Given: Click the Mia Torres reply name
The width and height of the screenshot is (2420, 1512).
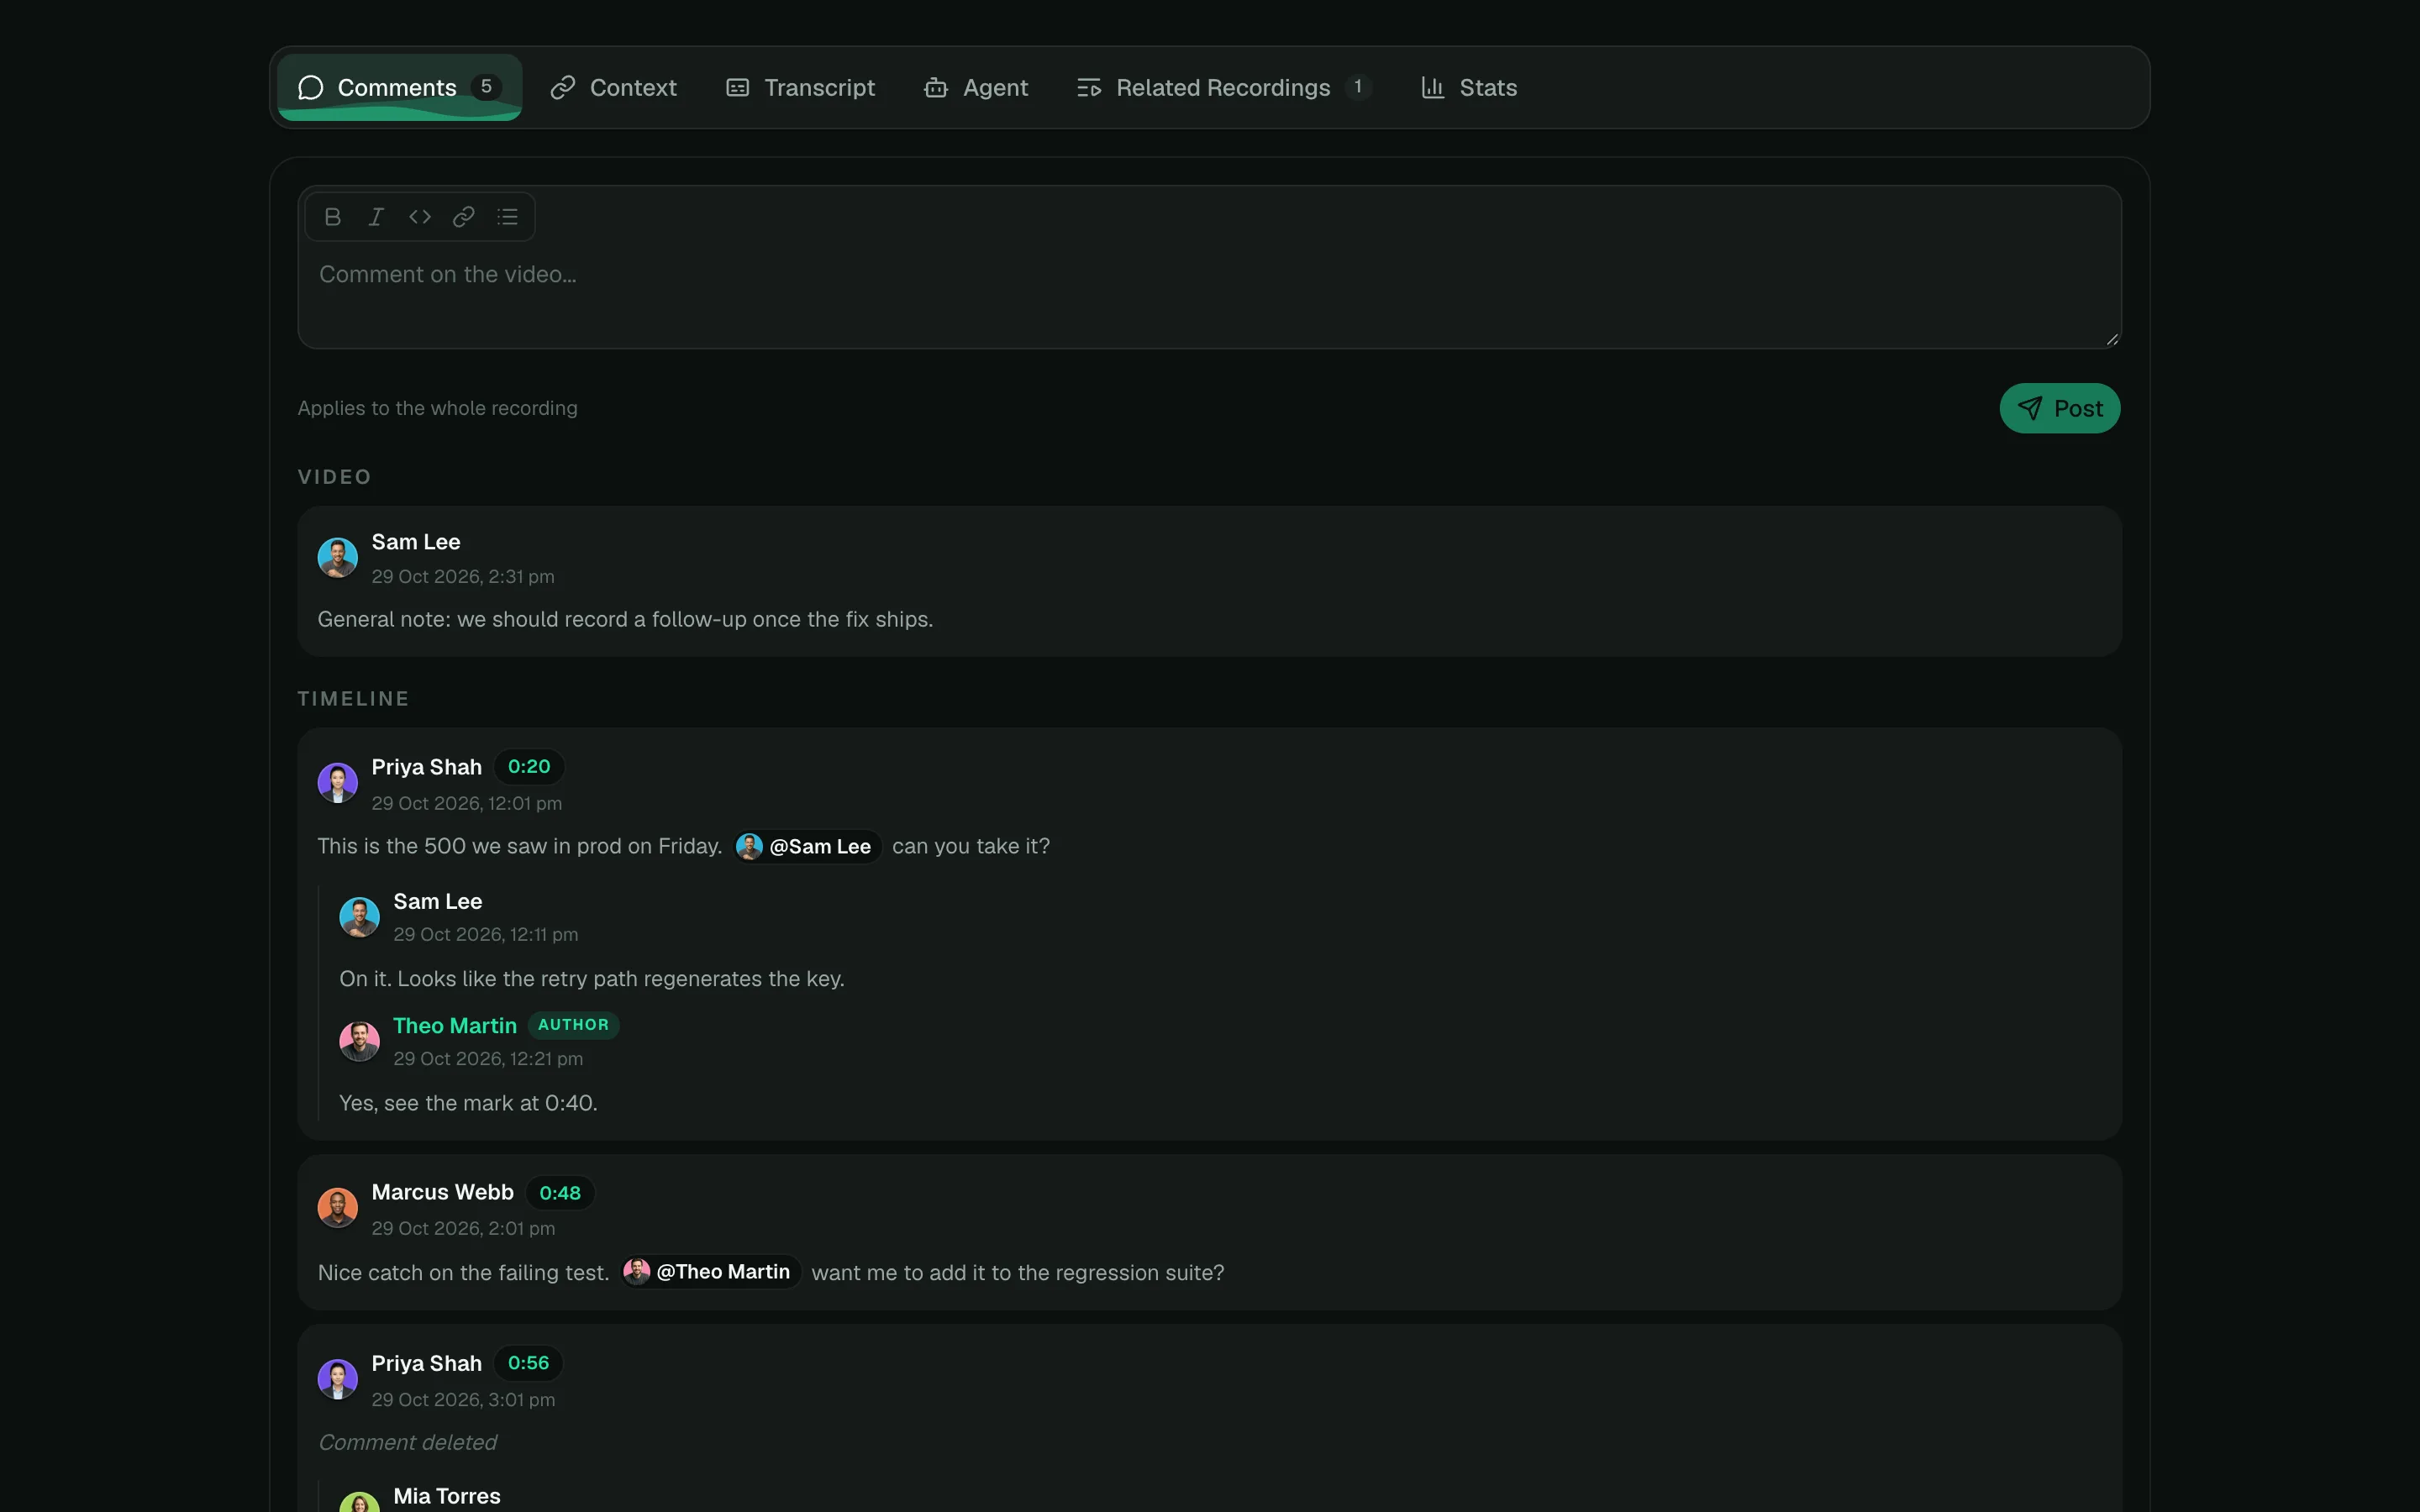Looking at the screenshot, I should 447,1496.
